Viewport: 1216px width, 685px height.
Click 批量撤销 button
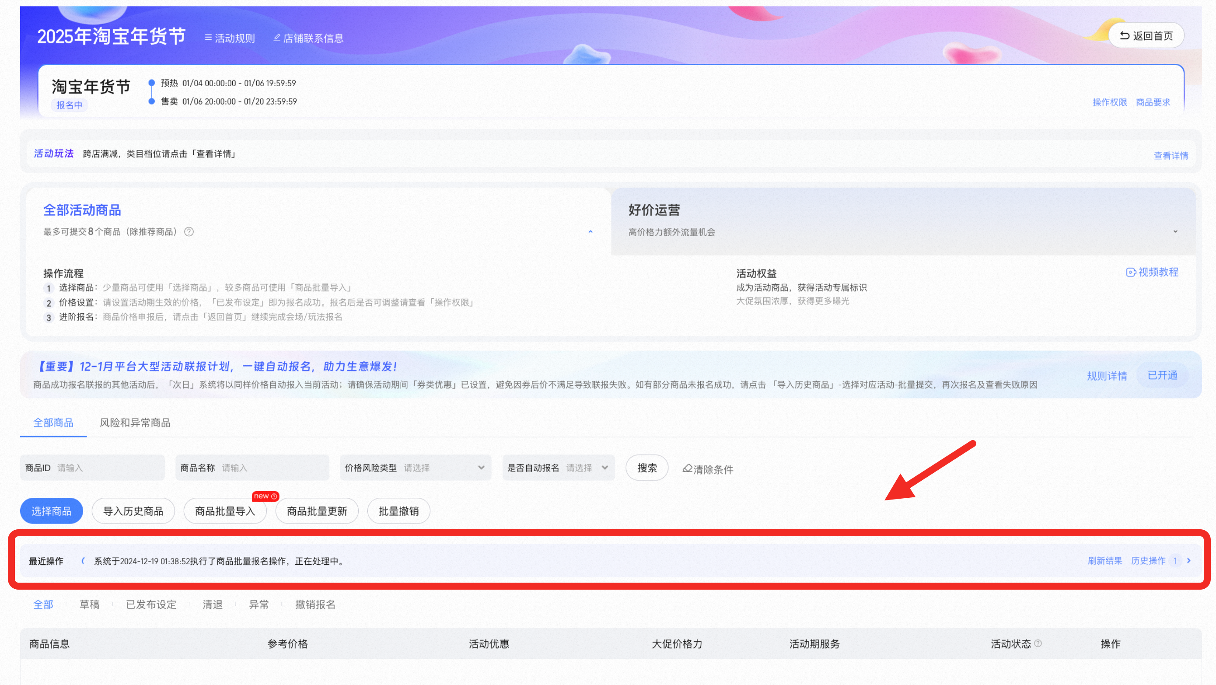[398, 511]
